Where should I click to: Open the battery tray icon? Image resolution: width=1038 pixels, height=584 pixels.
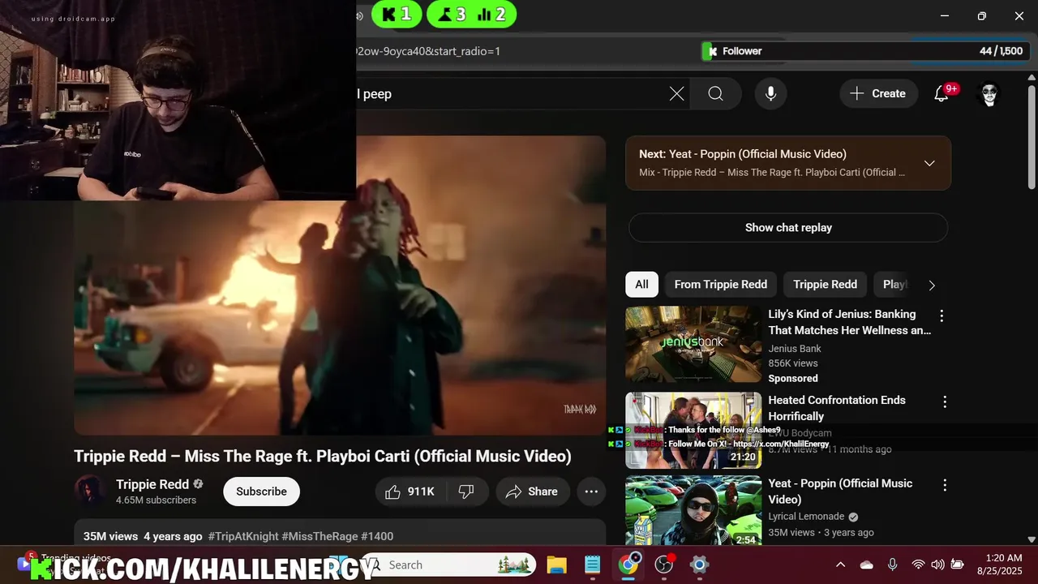958,565
